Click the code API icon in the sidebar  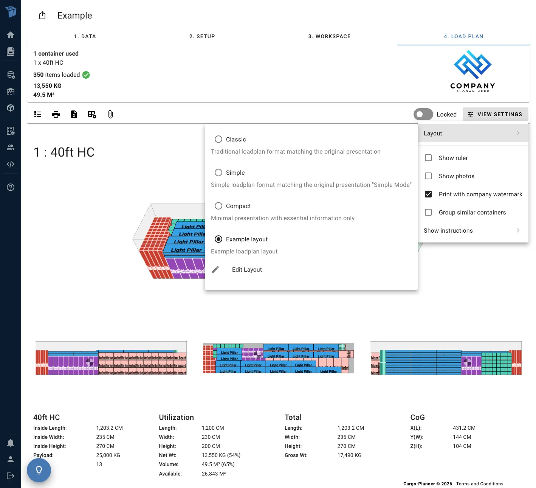coord(11,164)
